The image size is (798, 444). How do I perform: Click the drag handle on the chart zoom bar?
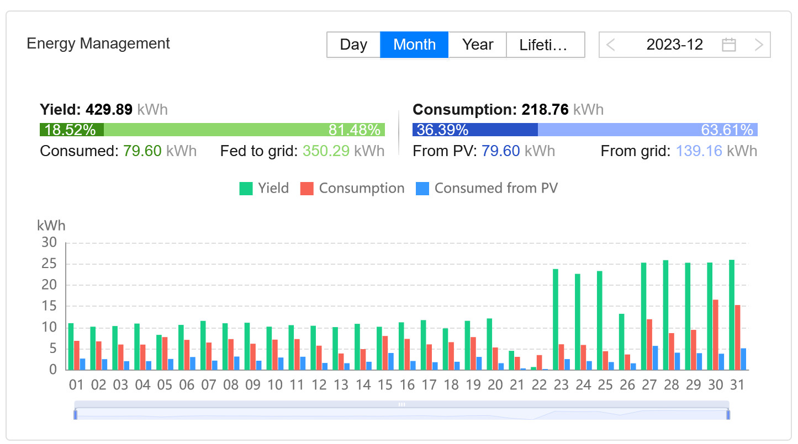pos(401,404)
